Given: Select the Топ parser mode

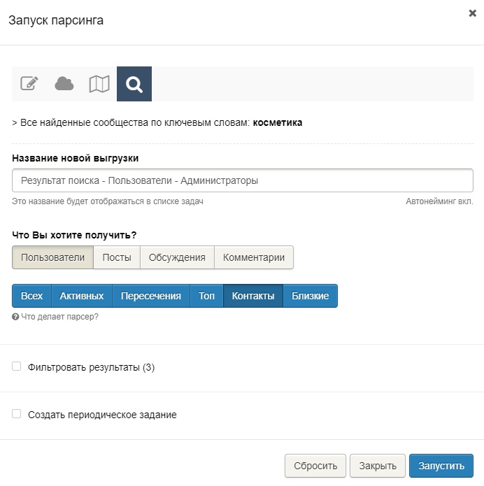Looking at the screenshot, I should pyautogui.click(x=206, y=296).
